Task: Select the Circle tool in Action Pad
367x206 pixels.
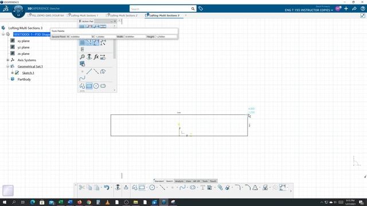Action: 96,86
